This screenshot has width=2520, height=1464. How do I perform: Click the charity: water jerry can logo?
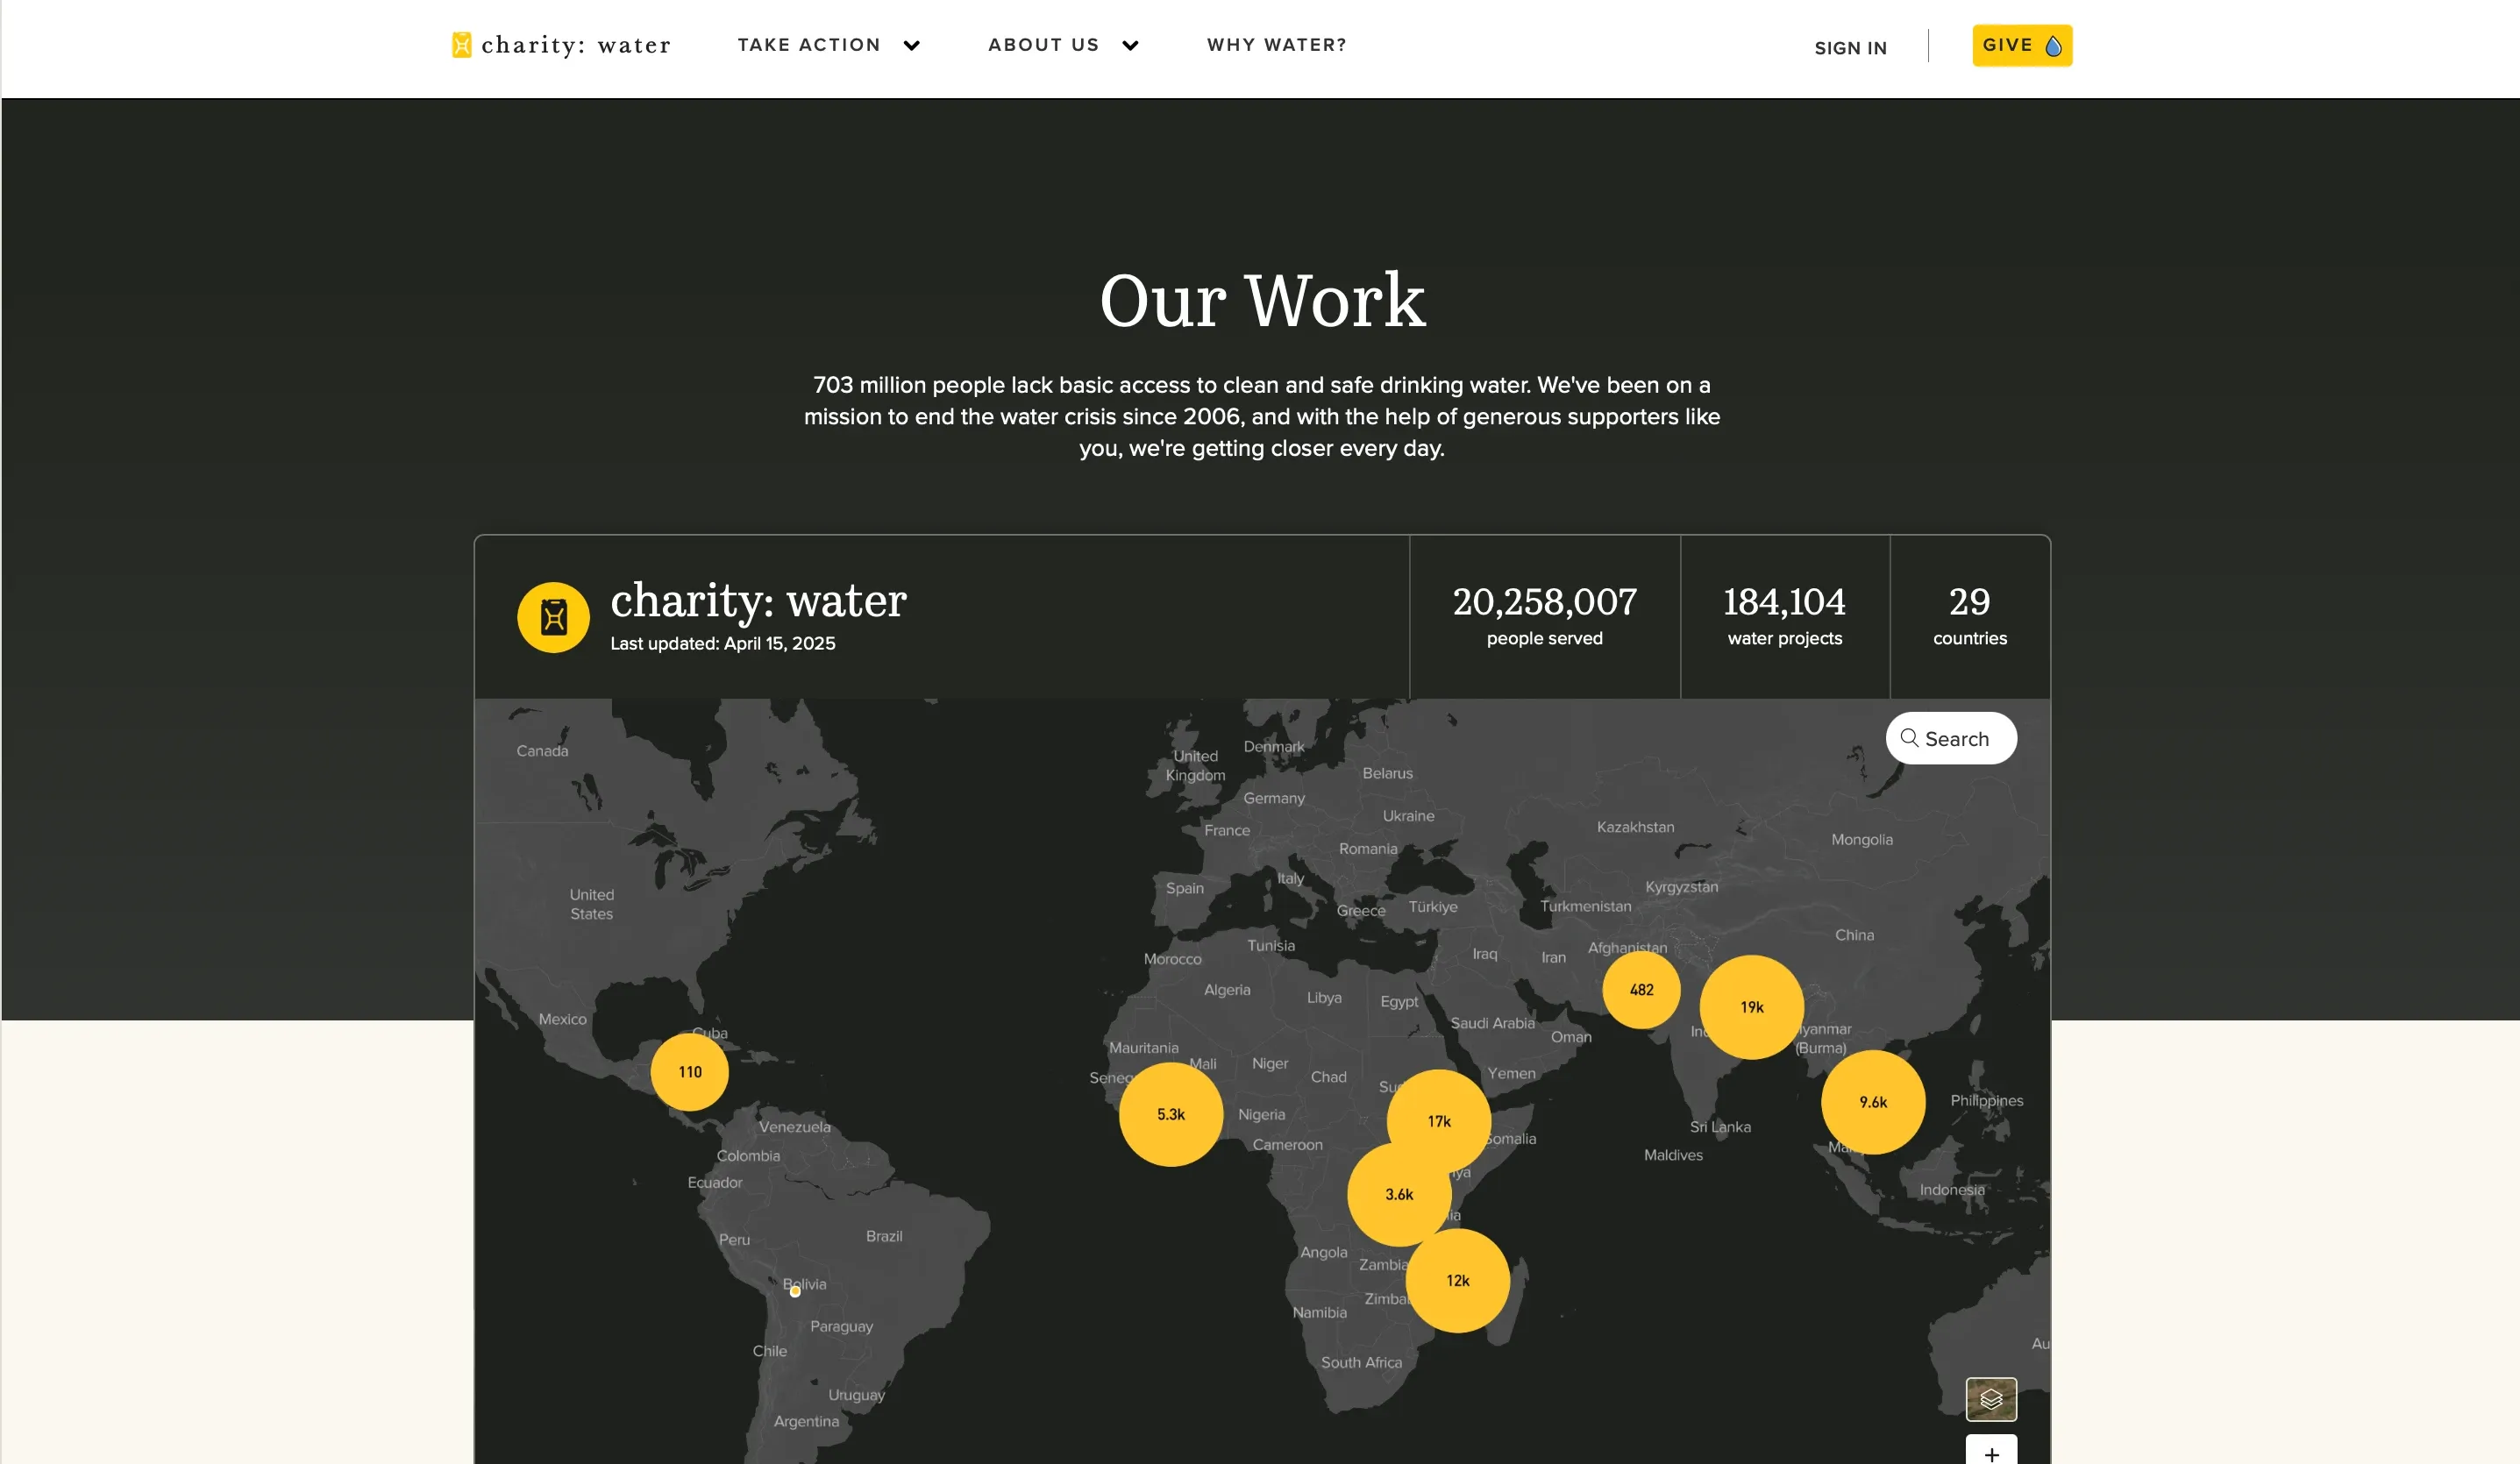pyautogui.click(x=460, y=44)
